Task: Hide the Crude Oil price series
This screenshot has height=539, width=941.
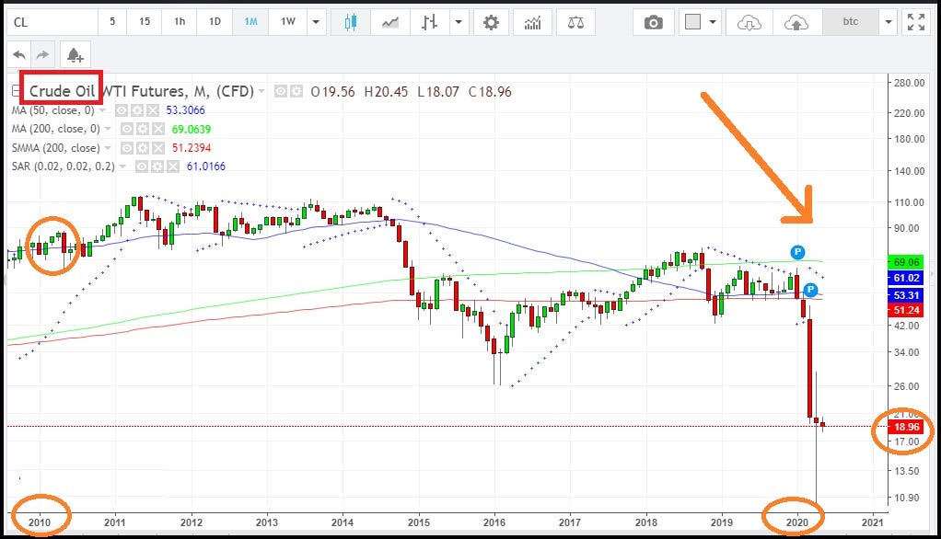Action: click(x=280, y=91)
